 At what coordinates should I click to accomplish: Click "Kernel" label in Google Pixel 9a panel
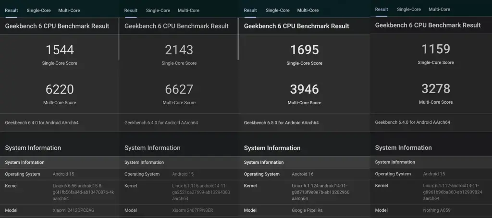(250, 186)
